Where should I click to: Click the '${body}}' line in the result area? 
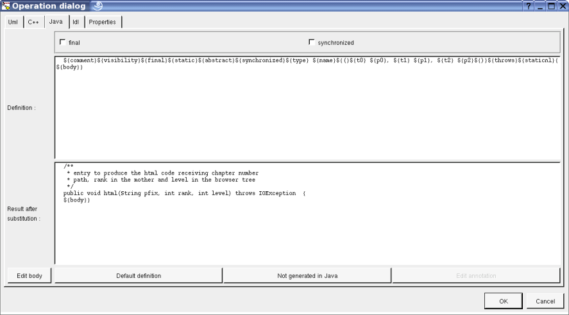(76, 200)
